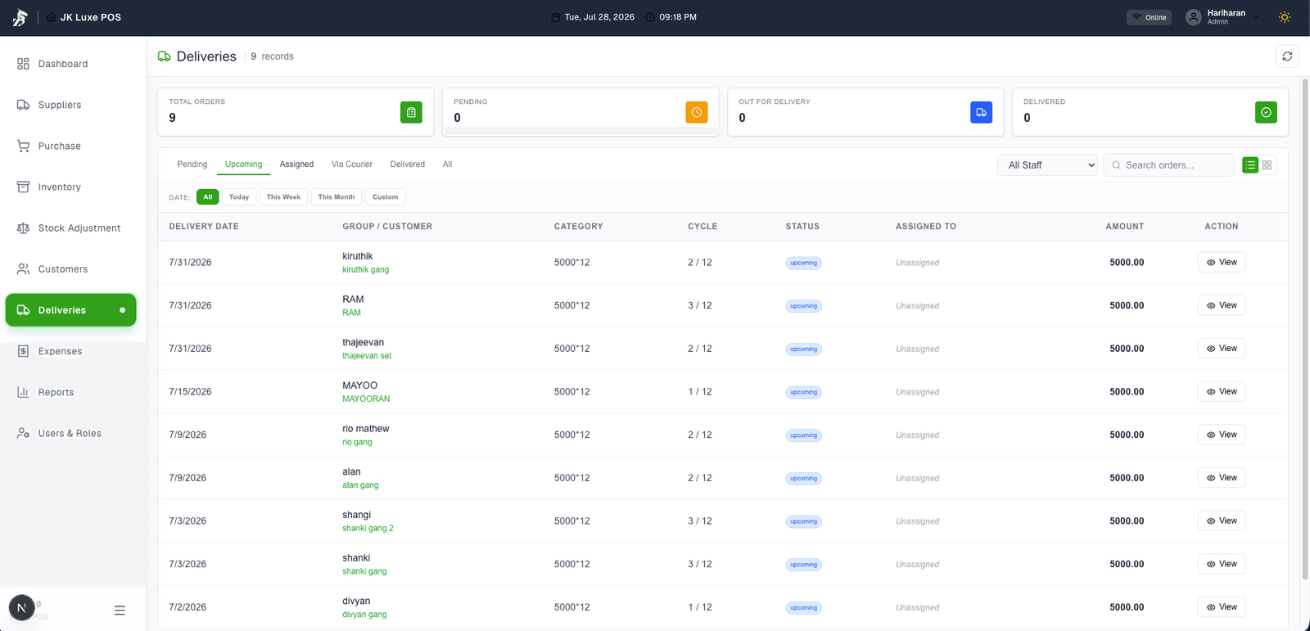Open the Inventory page
Image resolution: width=1310 pixels, height=631 pixels.
70,187
